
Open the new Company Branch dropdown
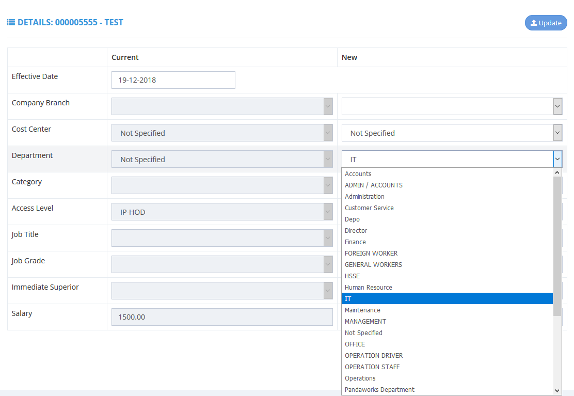point(451,106)
